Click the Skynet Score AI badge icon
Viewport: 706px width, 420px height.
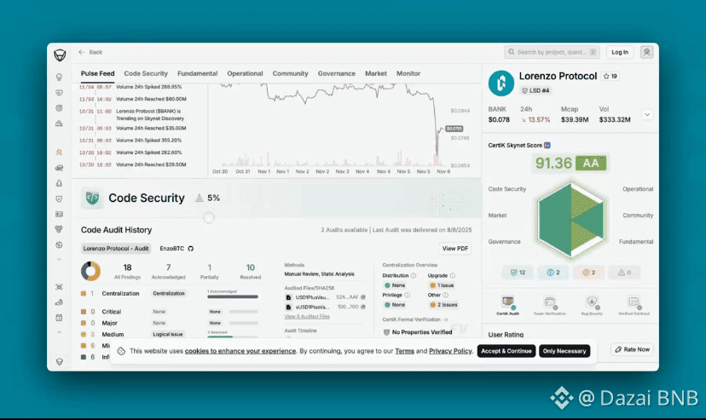tap(547, 145)
